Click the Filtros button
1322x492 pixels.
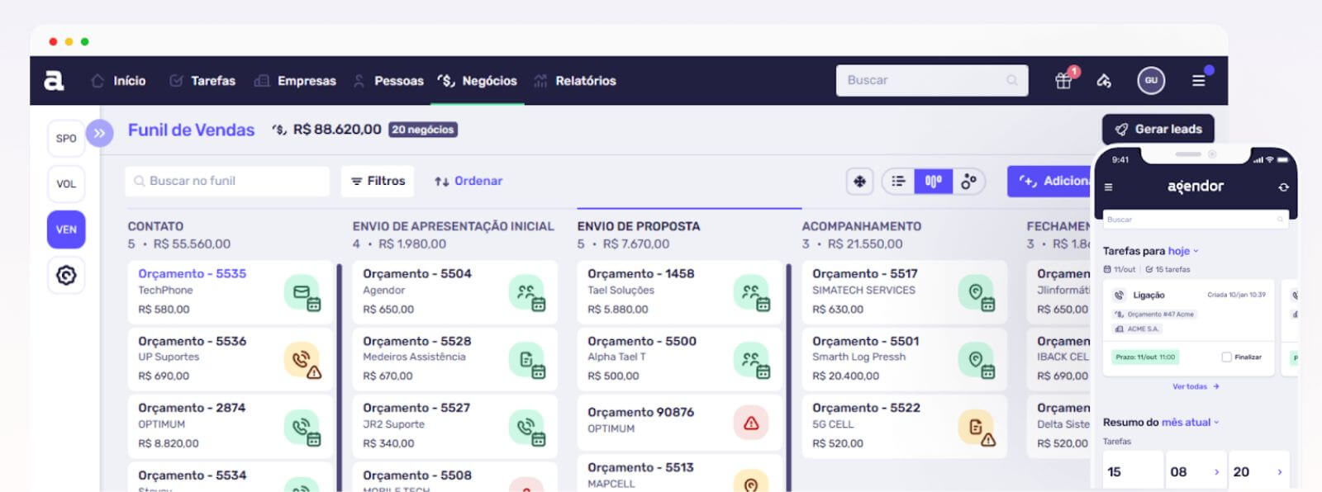pos(378,181)
